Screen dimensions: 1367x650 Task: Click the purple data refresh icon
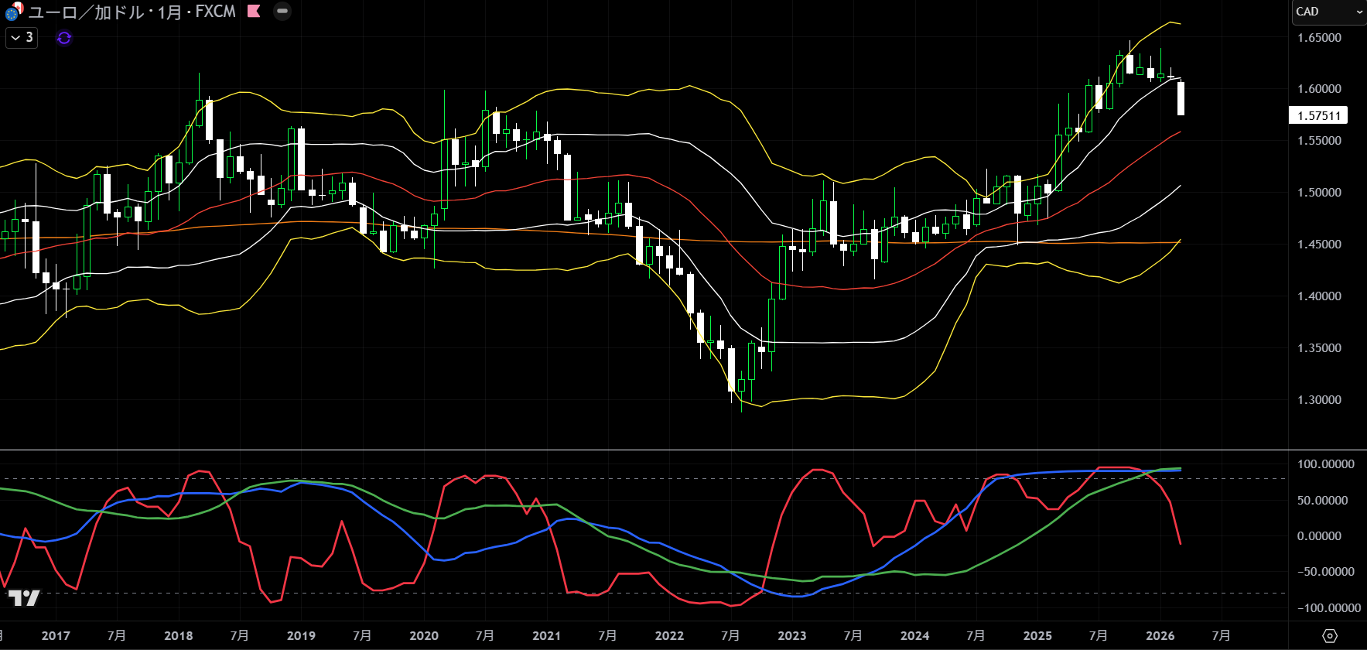click(64, 38)
